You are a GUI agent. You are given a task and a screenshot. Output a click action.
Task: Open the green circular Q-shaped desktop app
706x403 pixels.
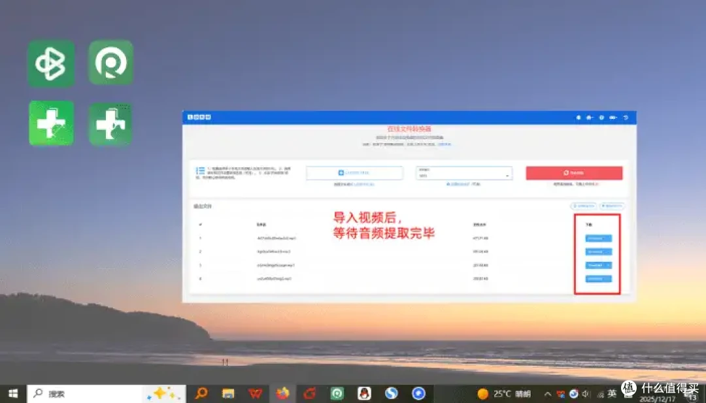coord(110,62)
